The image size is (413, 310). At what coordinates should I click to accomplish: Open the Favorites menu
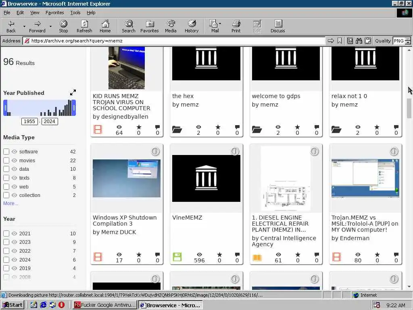tap(54, 13)
